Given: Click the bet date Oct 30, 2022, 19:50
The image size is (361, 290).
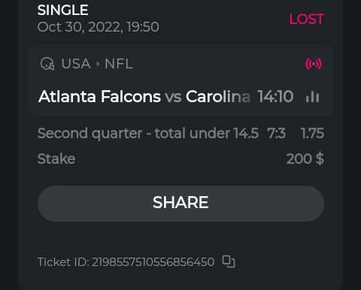Looking at the screenshot, I should 98,27.
